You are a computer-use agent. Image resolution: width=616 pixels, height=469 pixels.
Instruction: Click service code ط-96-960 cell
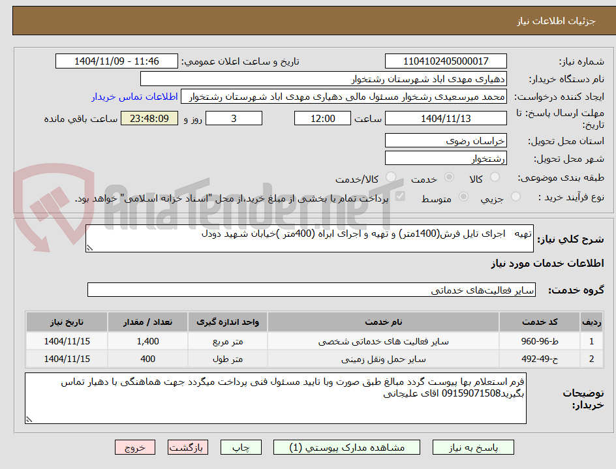pyautogui.click(x=540, y=341)
